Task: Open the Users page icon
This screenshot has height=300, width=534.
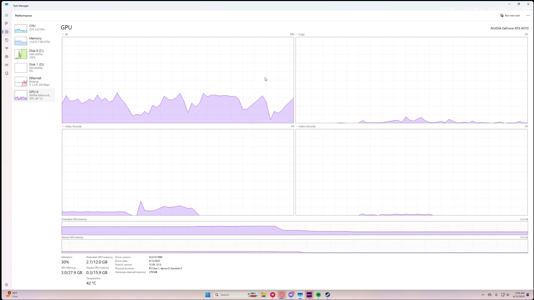Action: click(x=6, y=57)
